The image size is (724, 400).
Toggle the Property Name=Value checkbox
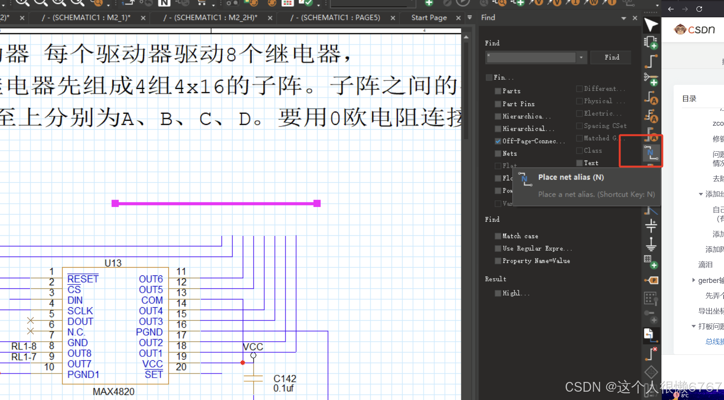point(498,261)
